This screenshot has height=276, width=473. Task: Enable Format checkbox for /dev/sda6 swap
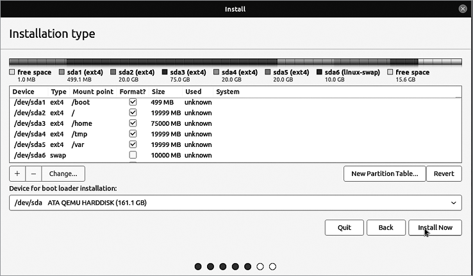click(x=133, y=155)
